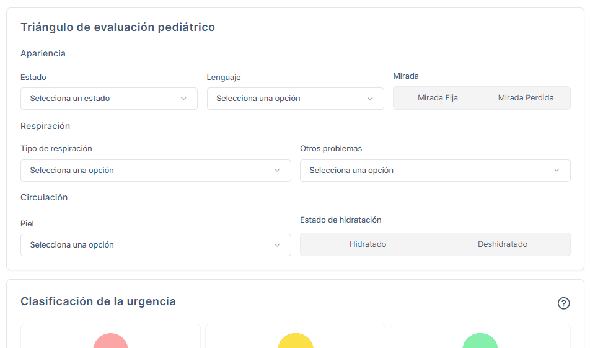Select the Mirada Perdida option
This screenshot has height=348, width=590.
click(526, 98)
